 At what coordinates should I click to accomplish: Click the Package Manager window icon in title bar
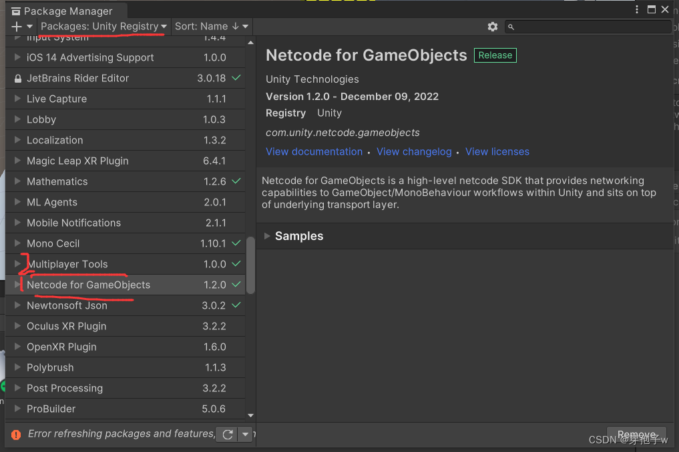coord(16,10)
